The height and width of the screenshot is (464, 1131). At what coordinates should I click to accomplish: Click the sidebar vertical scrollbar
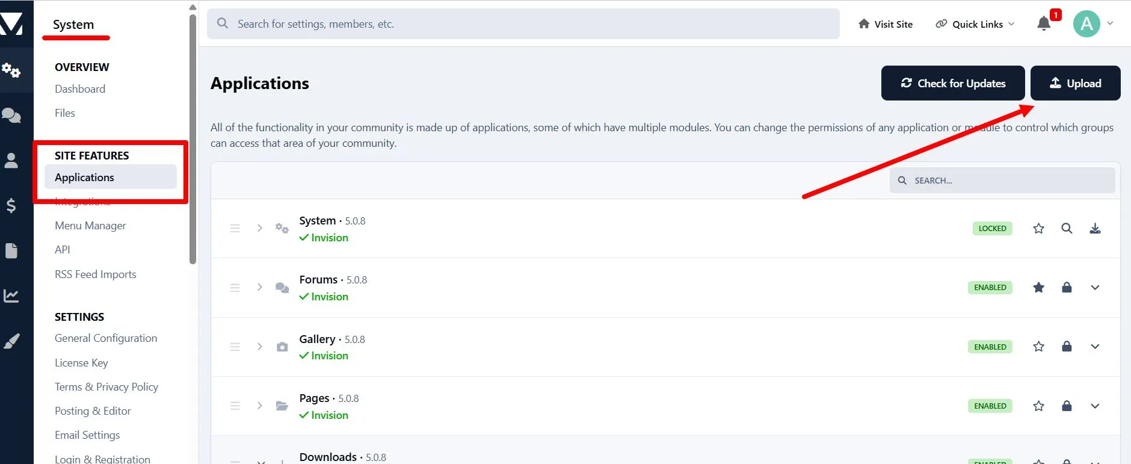pyautogui.click(x=193, y=138)
